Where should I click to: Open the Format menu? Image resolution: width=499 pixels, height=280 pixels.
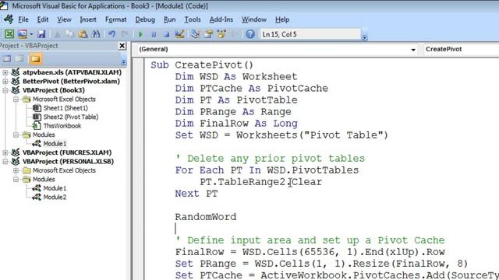click(116, 19)
